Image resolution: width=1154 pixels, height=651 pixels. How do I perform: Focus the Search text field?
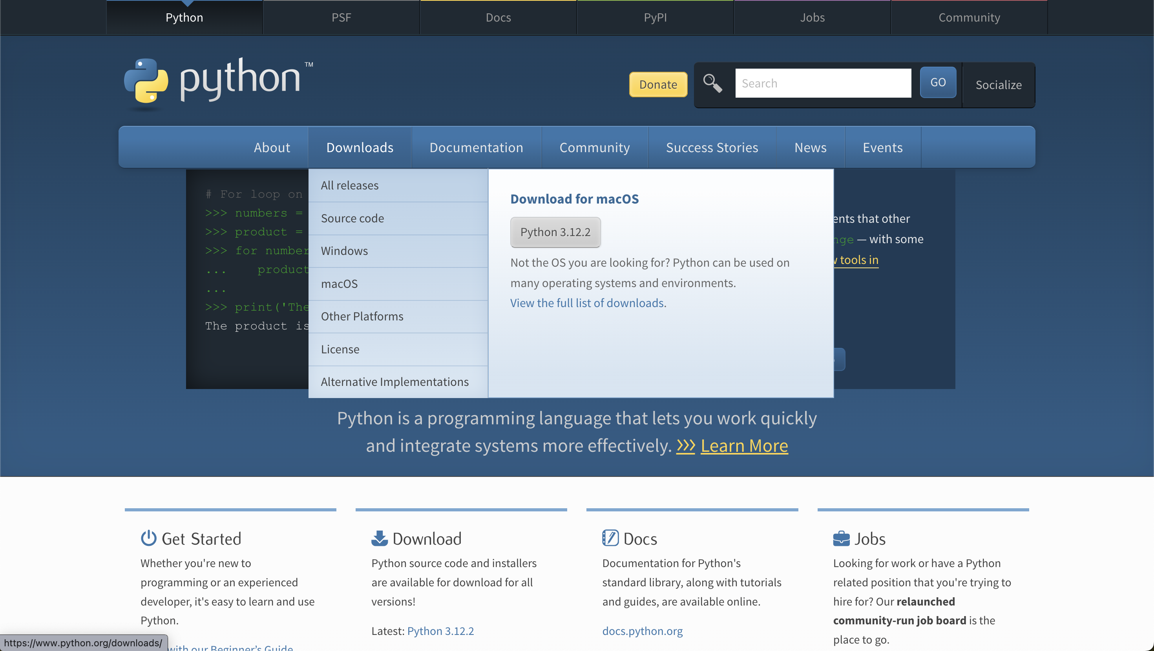(x=822, y=83)
